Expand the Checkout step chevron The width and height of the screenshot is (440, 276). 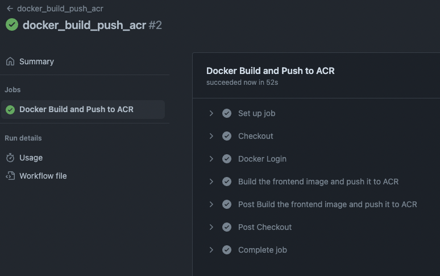211,136
